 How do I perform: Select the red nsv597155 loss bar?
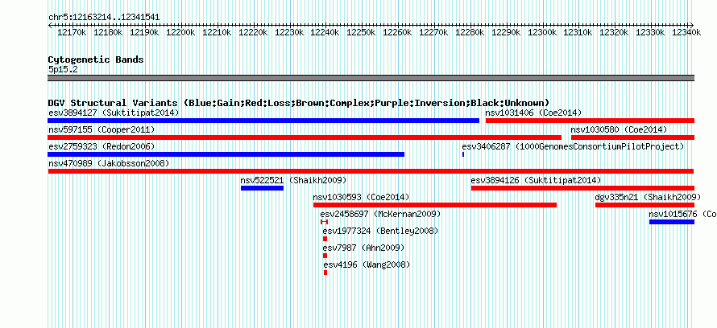[305, 137]
